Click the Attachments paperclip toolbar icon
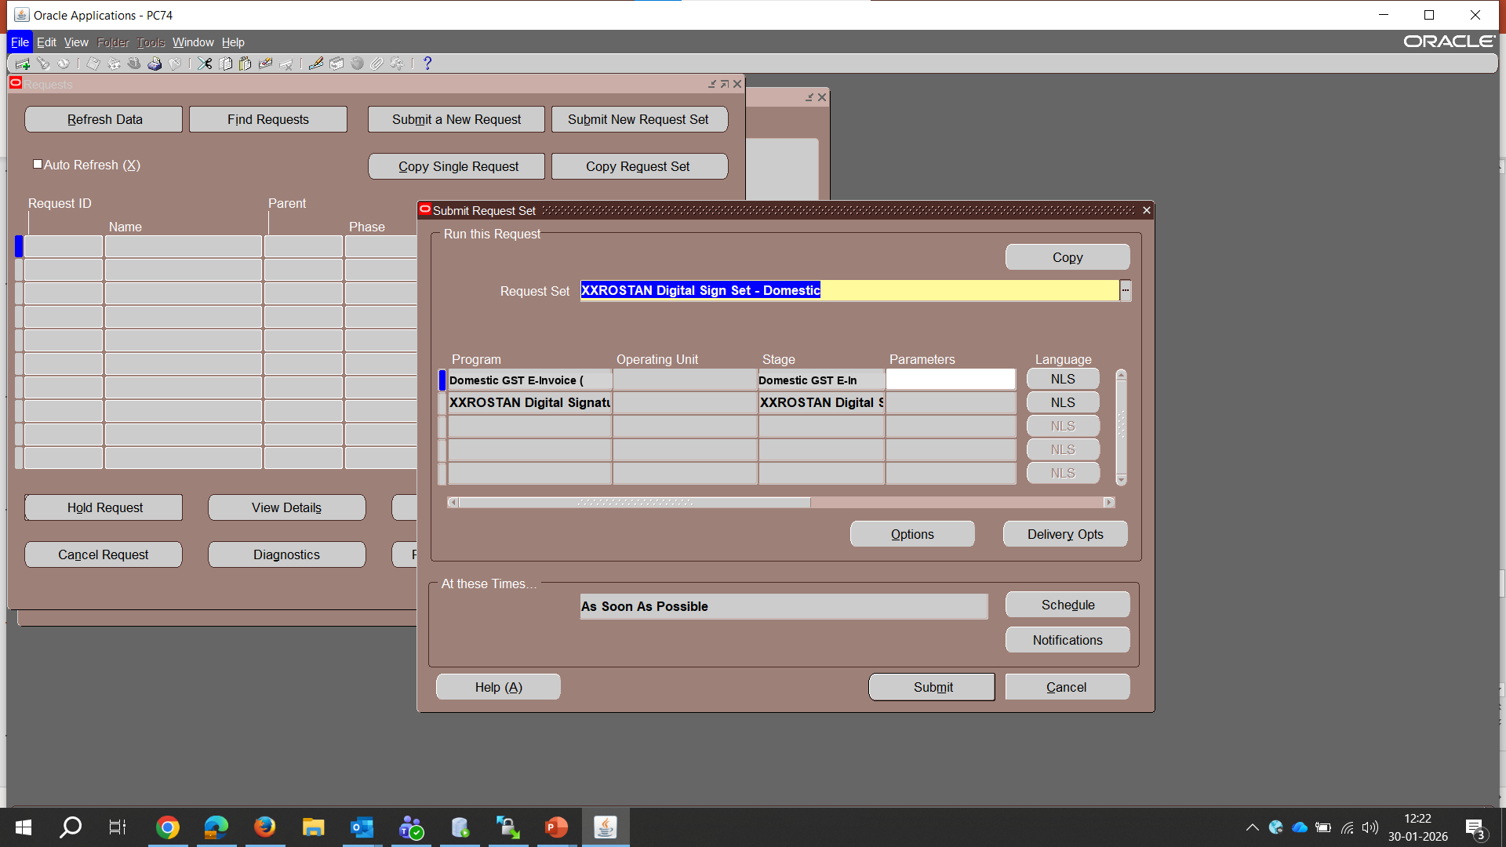Image resolution: width=1506 pixels, height=847 pixels. coord(377,64)
